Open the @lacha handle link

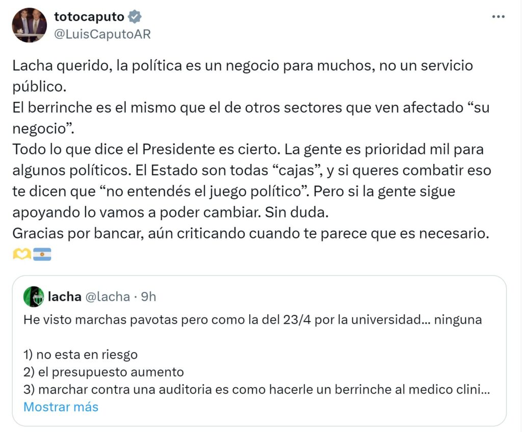(x=107, y=296)
